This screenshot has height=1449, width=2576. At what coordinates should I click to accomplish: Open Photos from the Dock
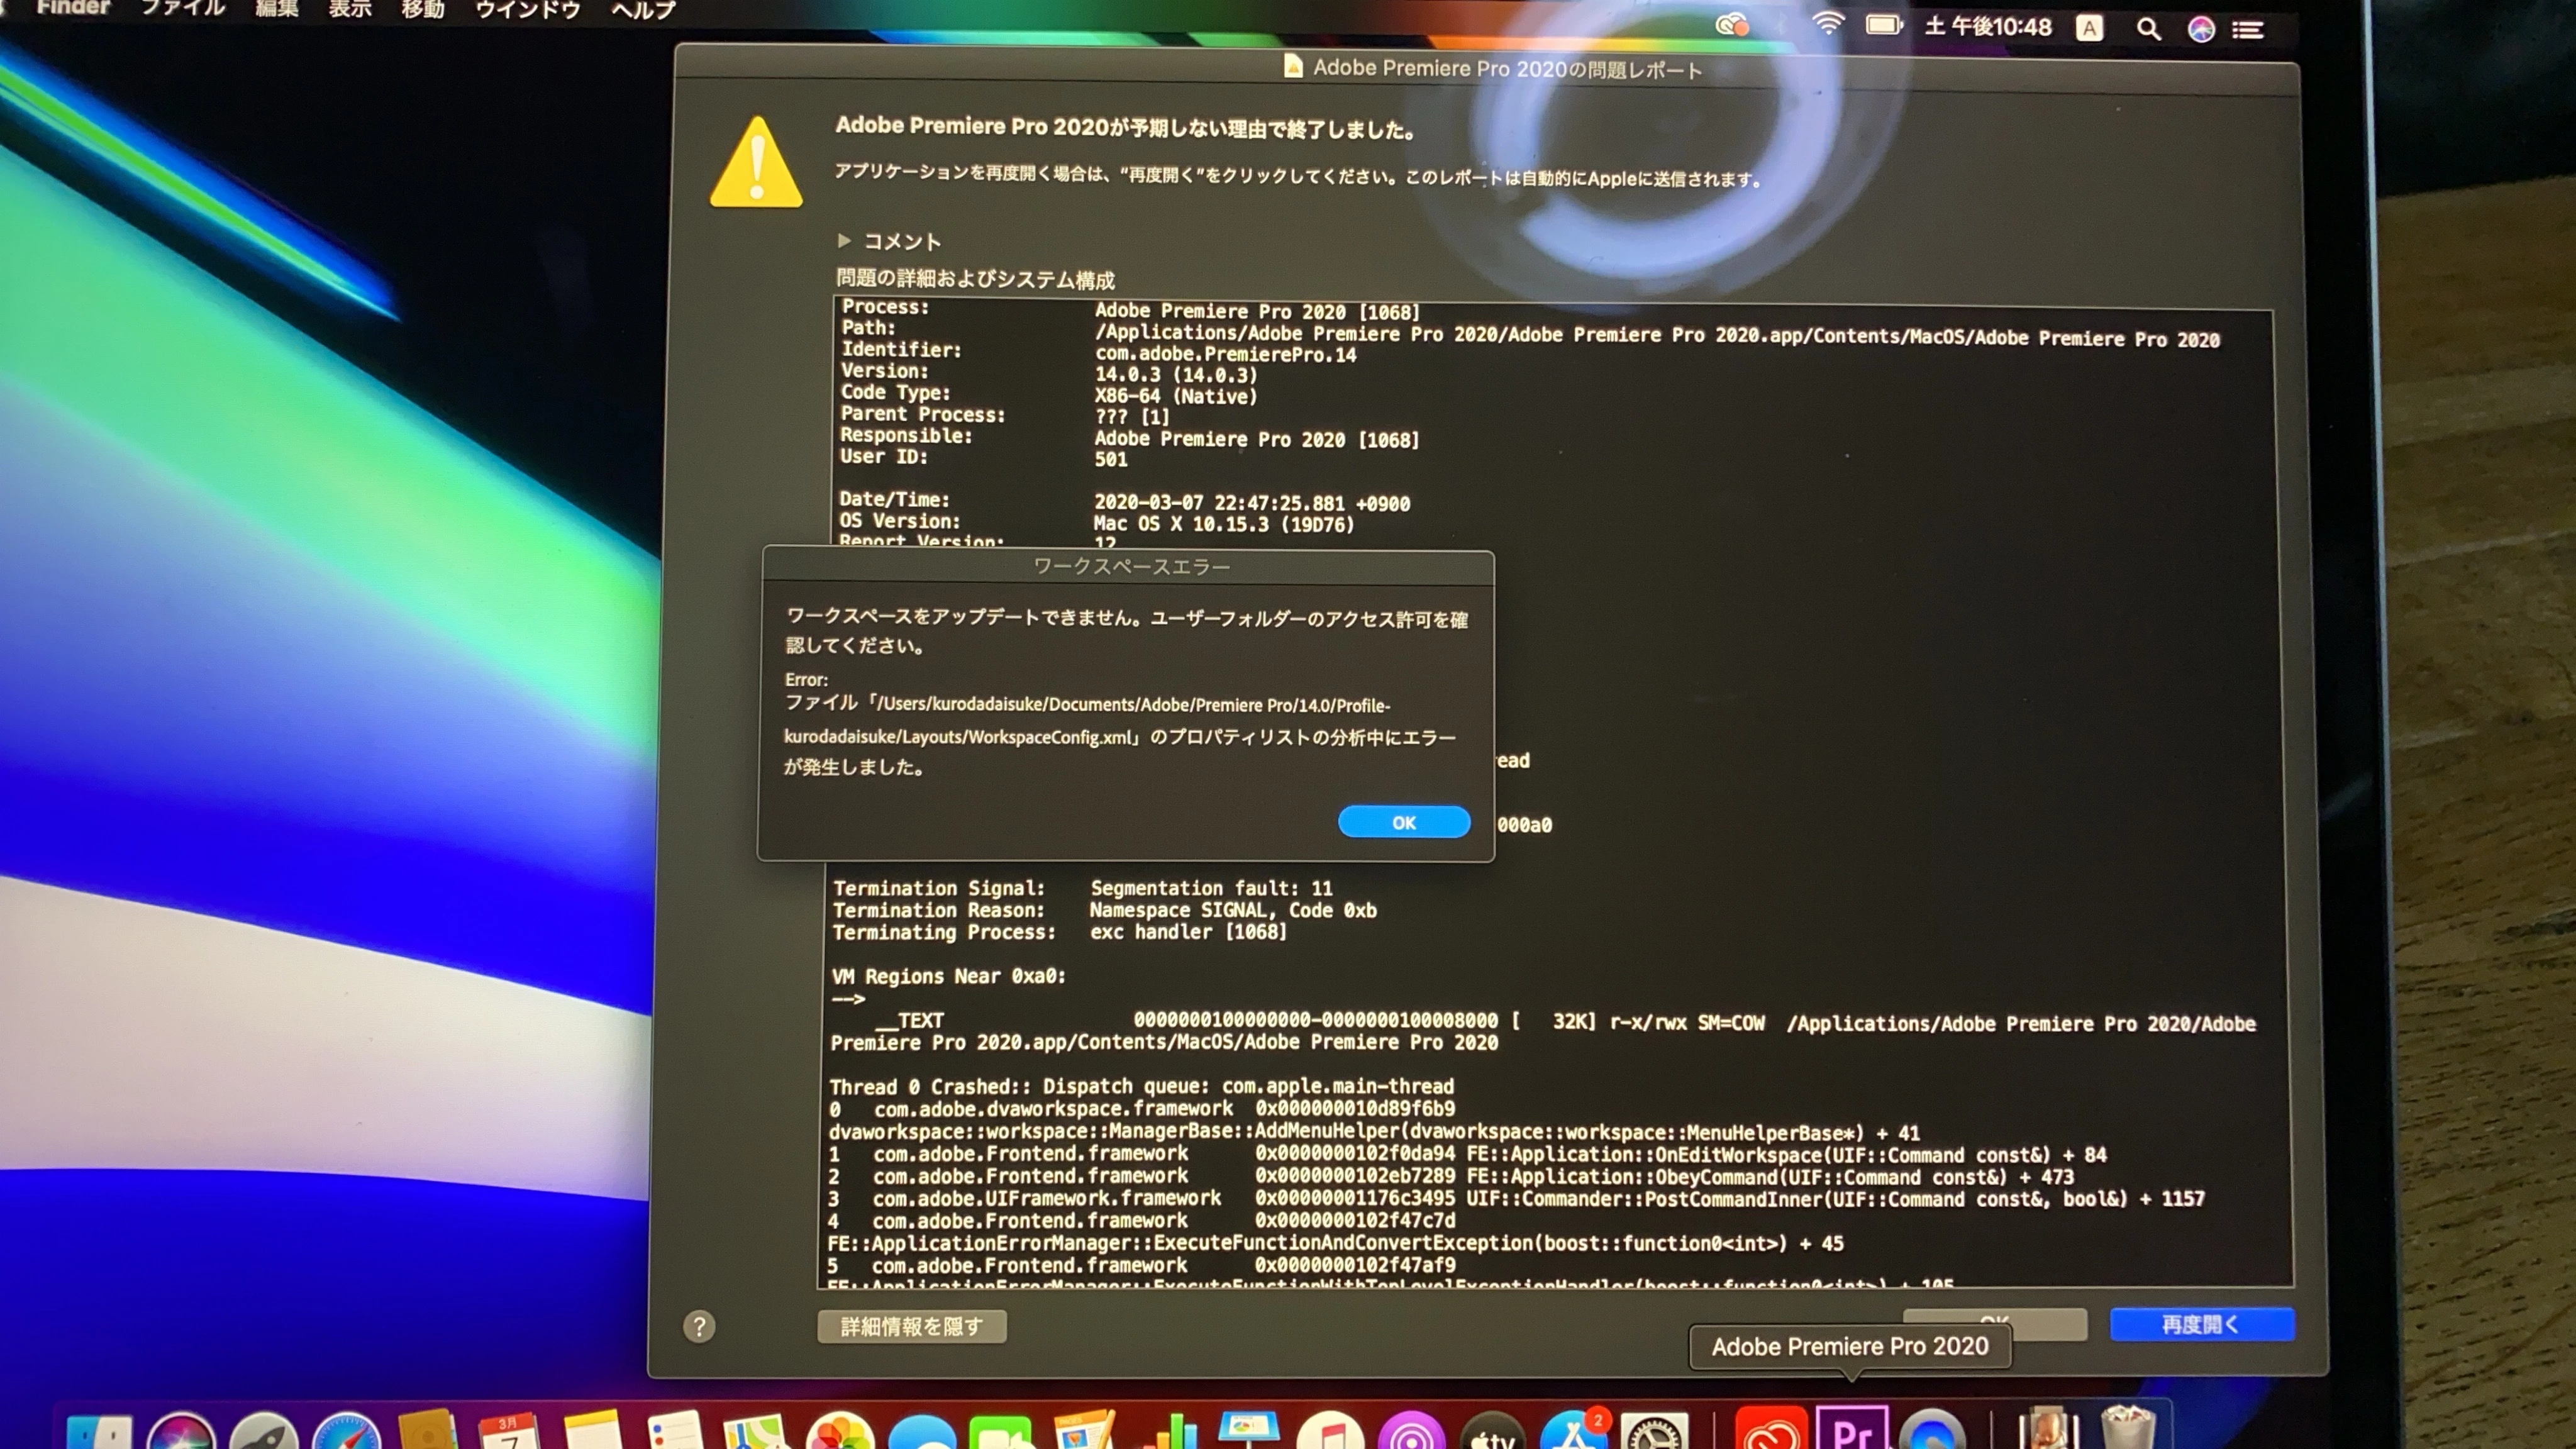[840, 1431]
